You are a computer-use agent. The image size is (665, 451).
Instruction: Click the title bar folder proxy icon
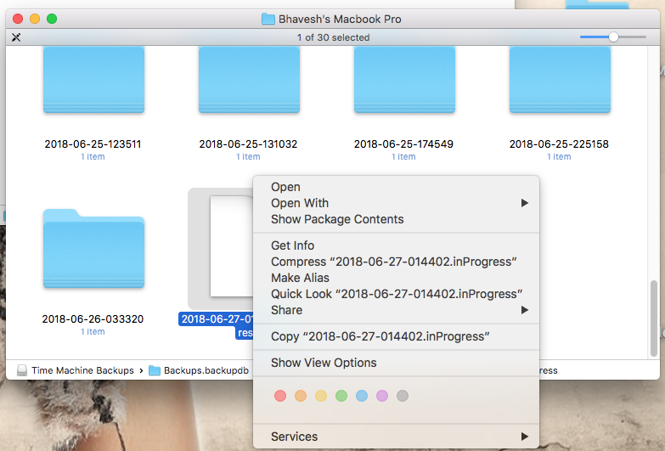[268, 19]
